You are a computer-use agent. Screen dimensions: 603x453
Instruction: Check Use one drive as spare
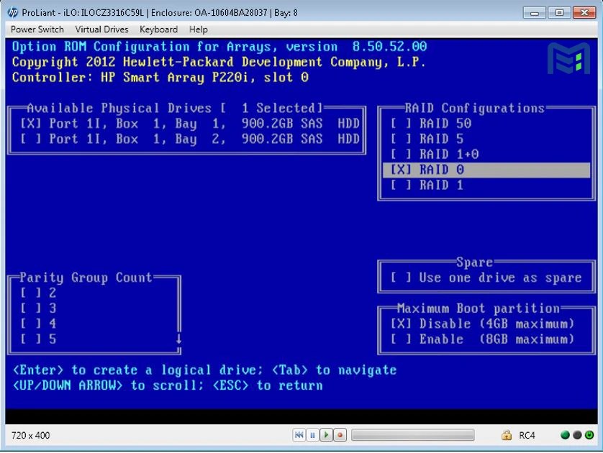[x=486, y=278]
